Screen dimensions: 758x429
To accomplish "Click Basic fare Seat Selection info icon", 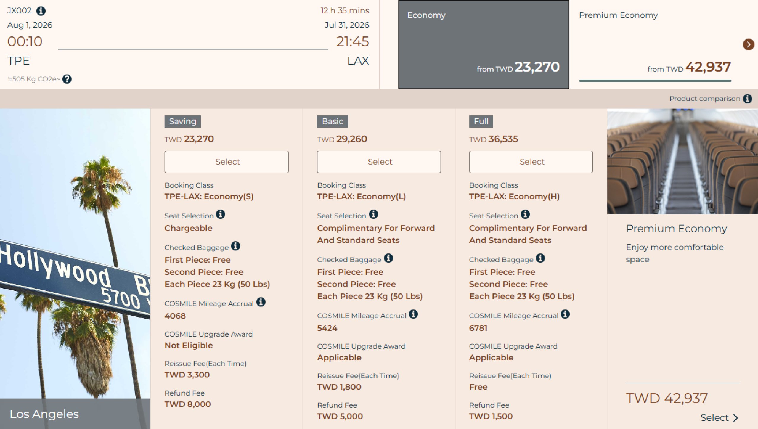I will [373, 214].
